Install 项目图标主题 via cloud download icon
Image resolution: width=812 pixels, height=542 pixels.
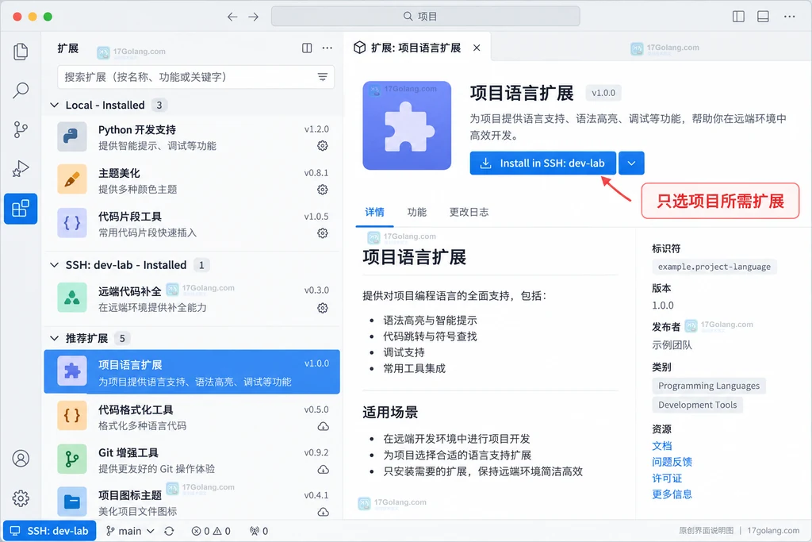click(x=324, y=512)
